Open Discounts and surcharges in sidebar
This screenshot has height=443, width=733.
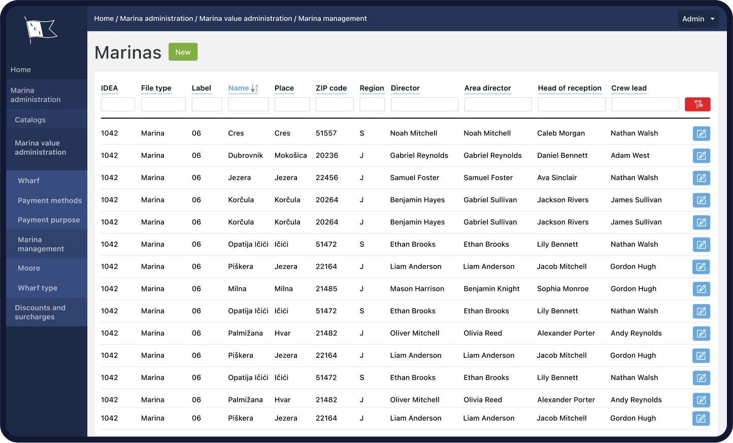(40, 312)
